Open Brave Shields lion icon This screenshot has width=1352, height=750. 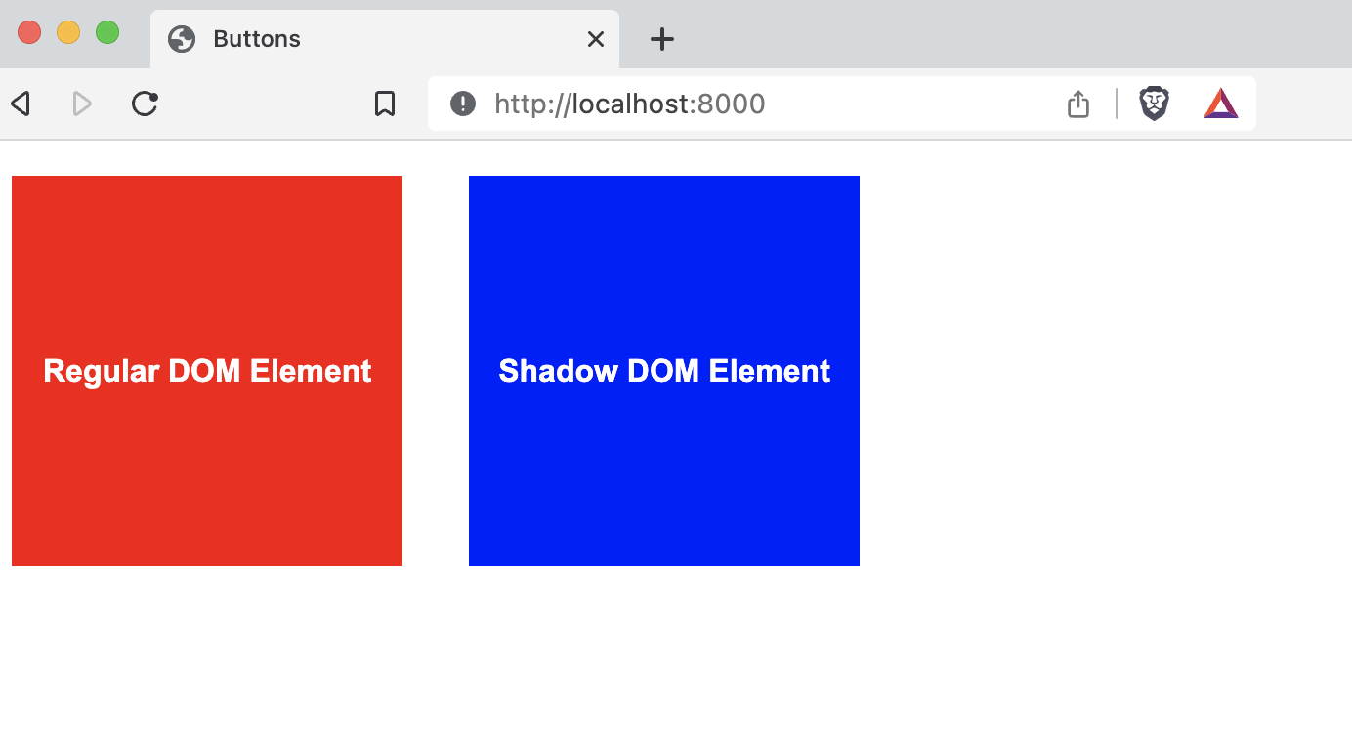(1155, 104)
